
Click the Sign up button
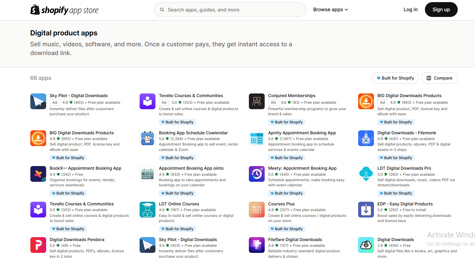(x=441, y=10)
